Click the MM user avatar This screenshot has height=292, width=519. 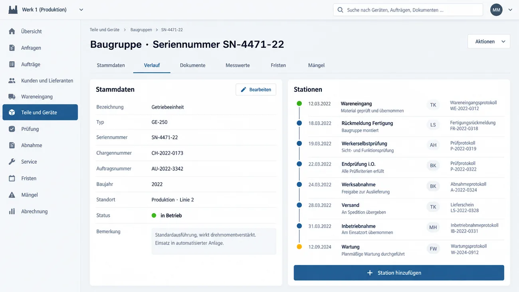pyautogui.click(x=496, y=10)
